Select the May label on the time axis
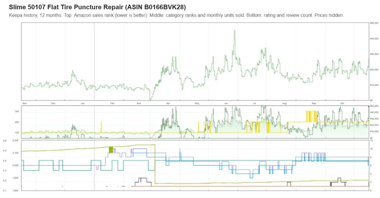This screenshot has width=380, height=198. [197, 103]
